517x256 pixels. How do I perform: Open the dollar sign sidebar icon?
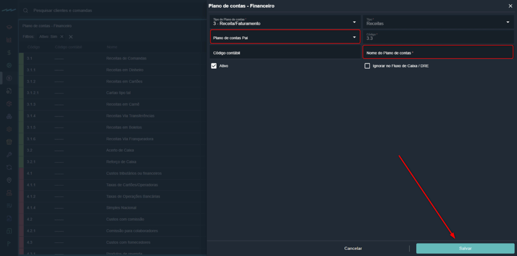(x=9, y=52)
